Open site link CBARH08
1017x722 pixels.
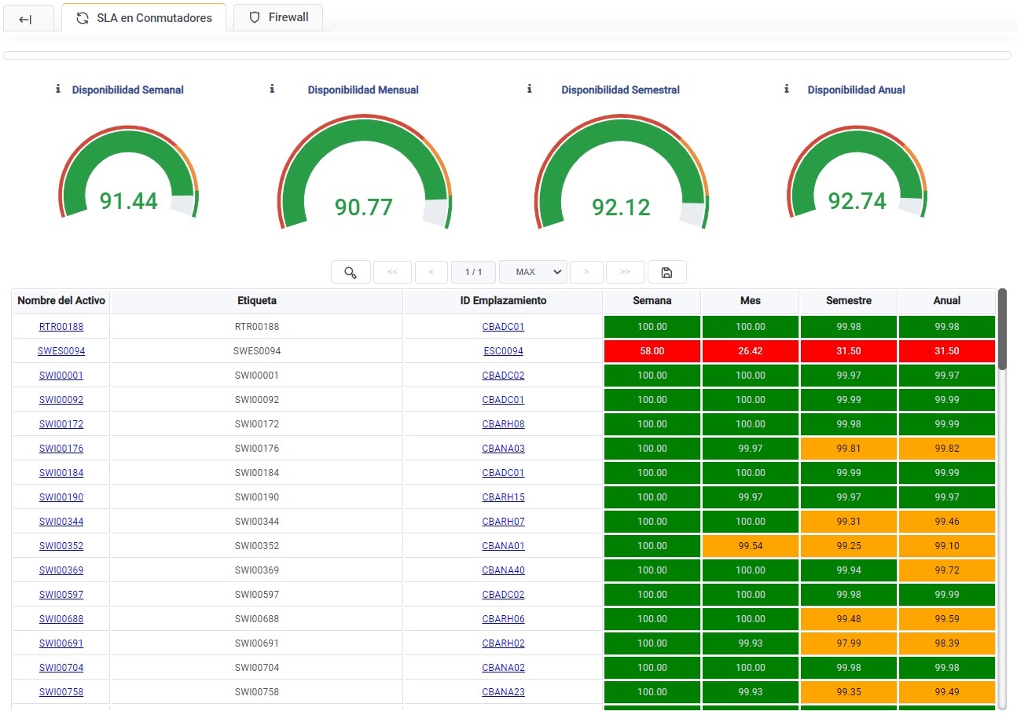(x=503, y=424)
